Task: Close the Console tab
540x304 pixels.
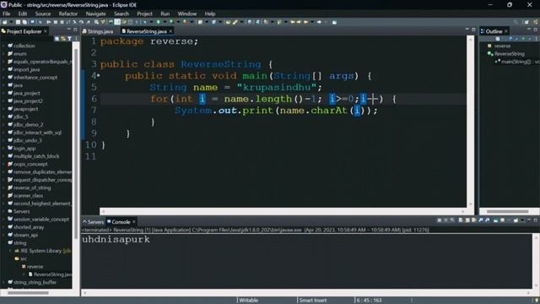Action: [x=134, y=221]
